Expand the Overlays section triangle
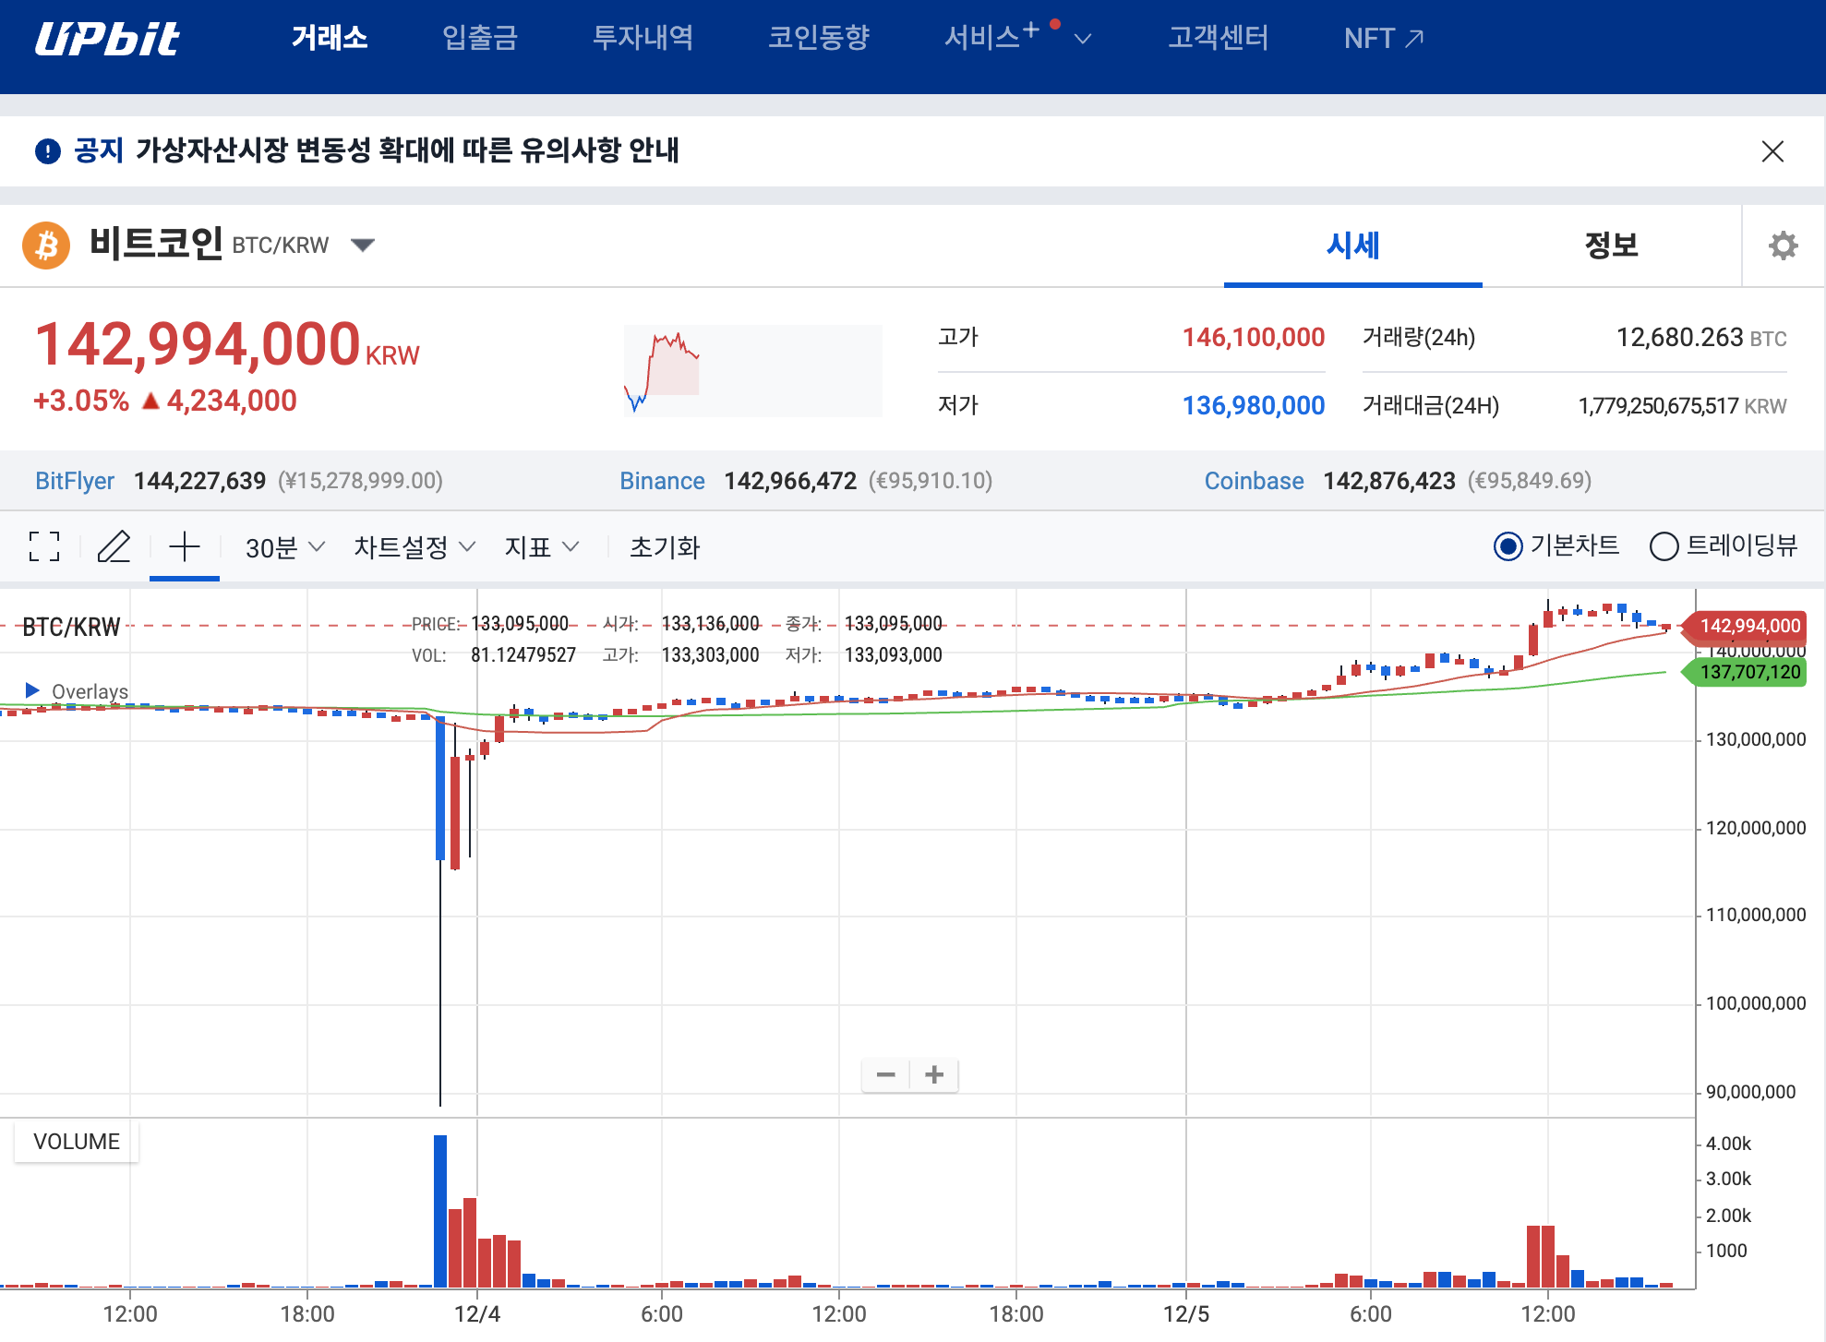 32,690
